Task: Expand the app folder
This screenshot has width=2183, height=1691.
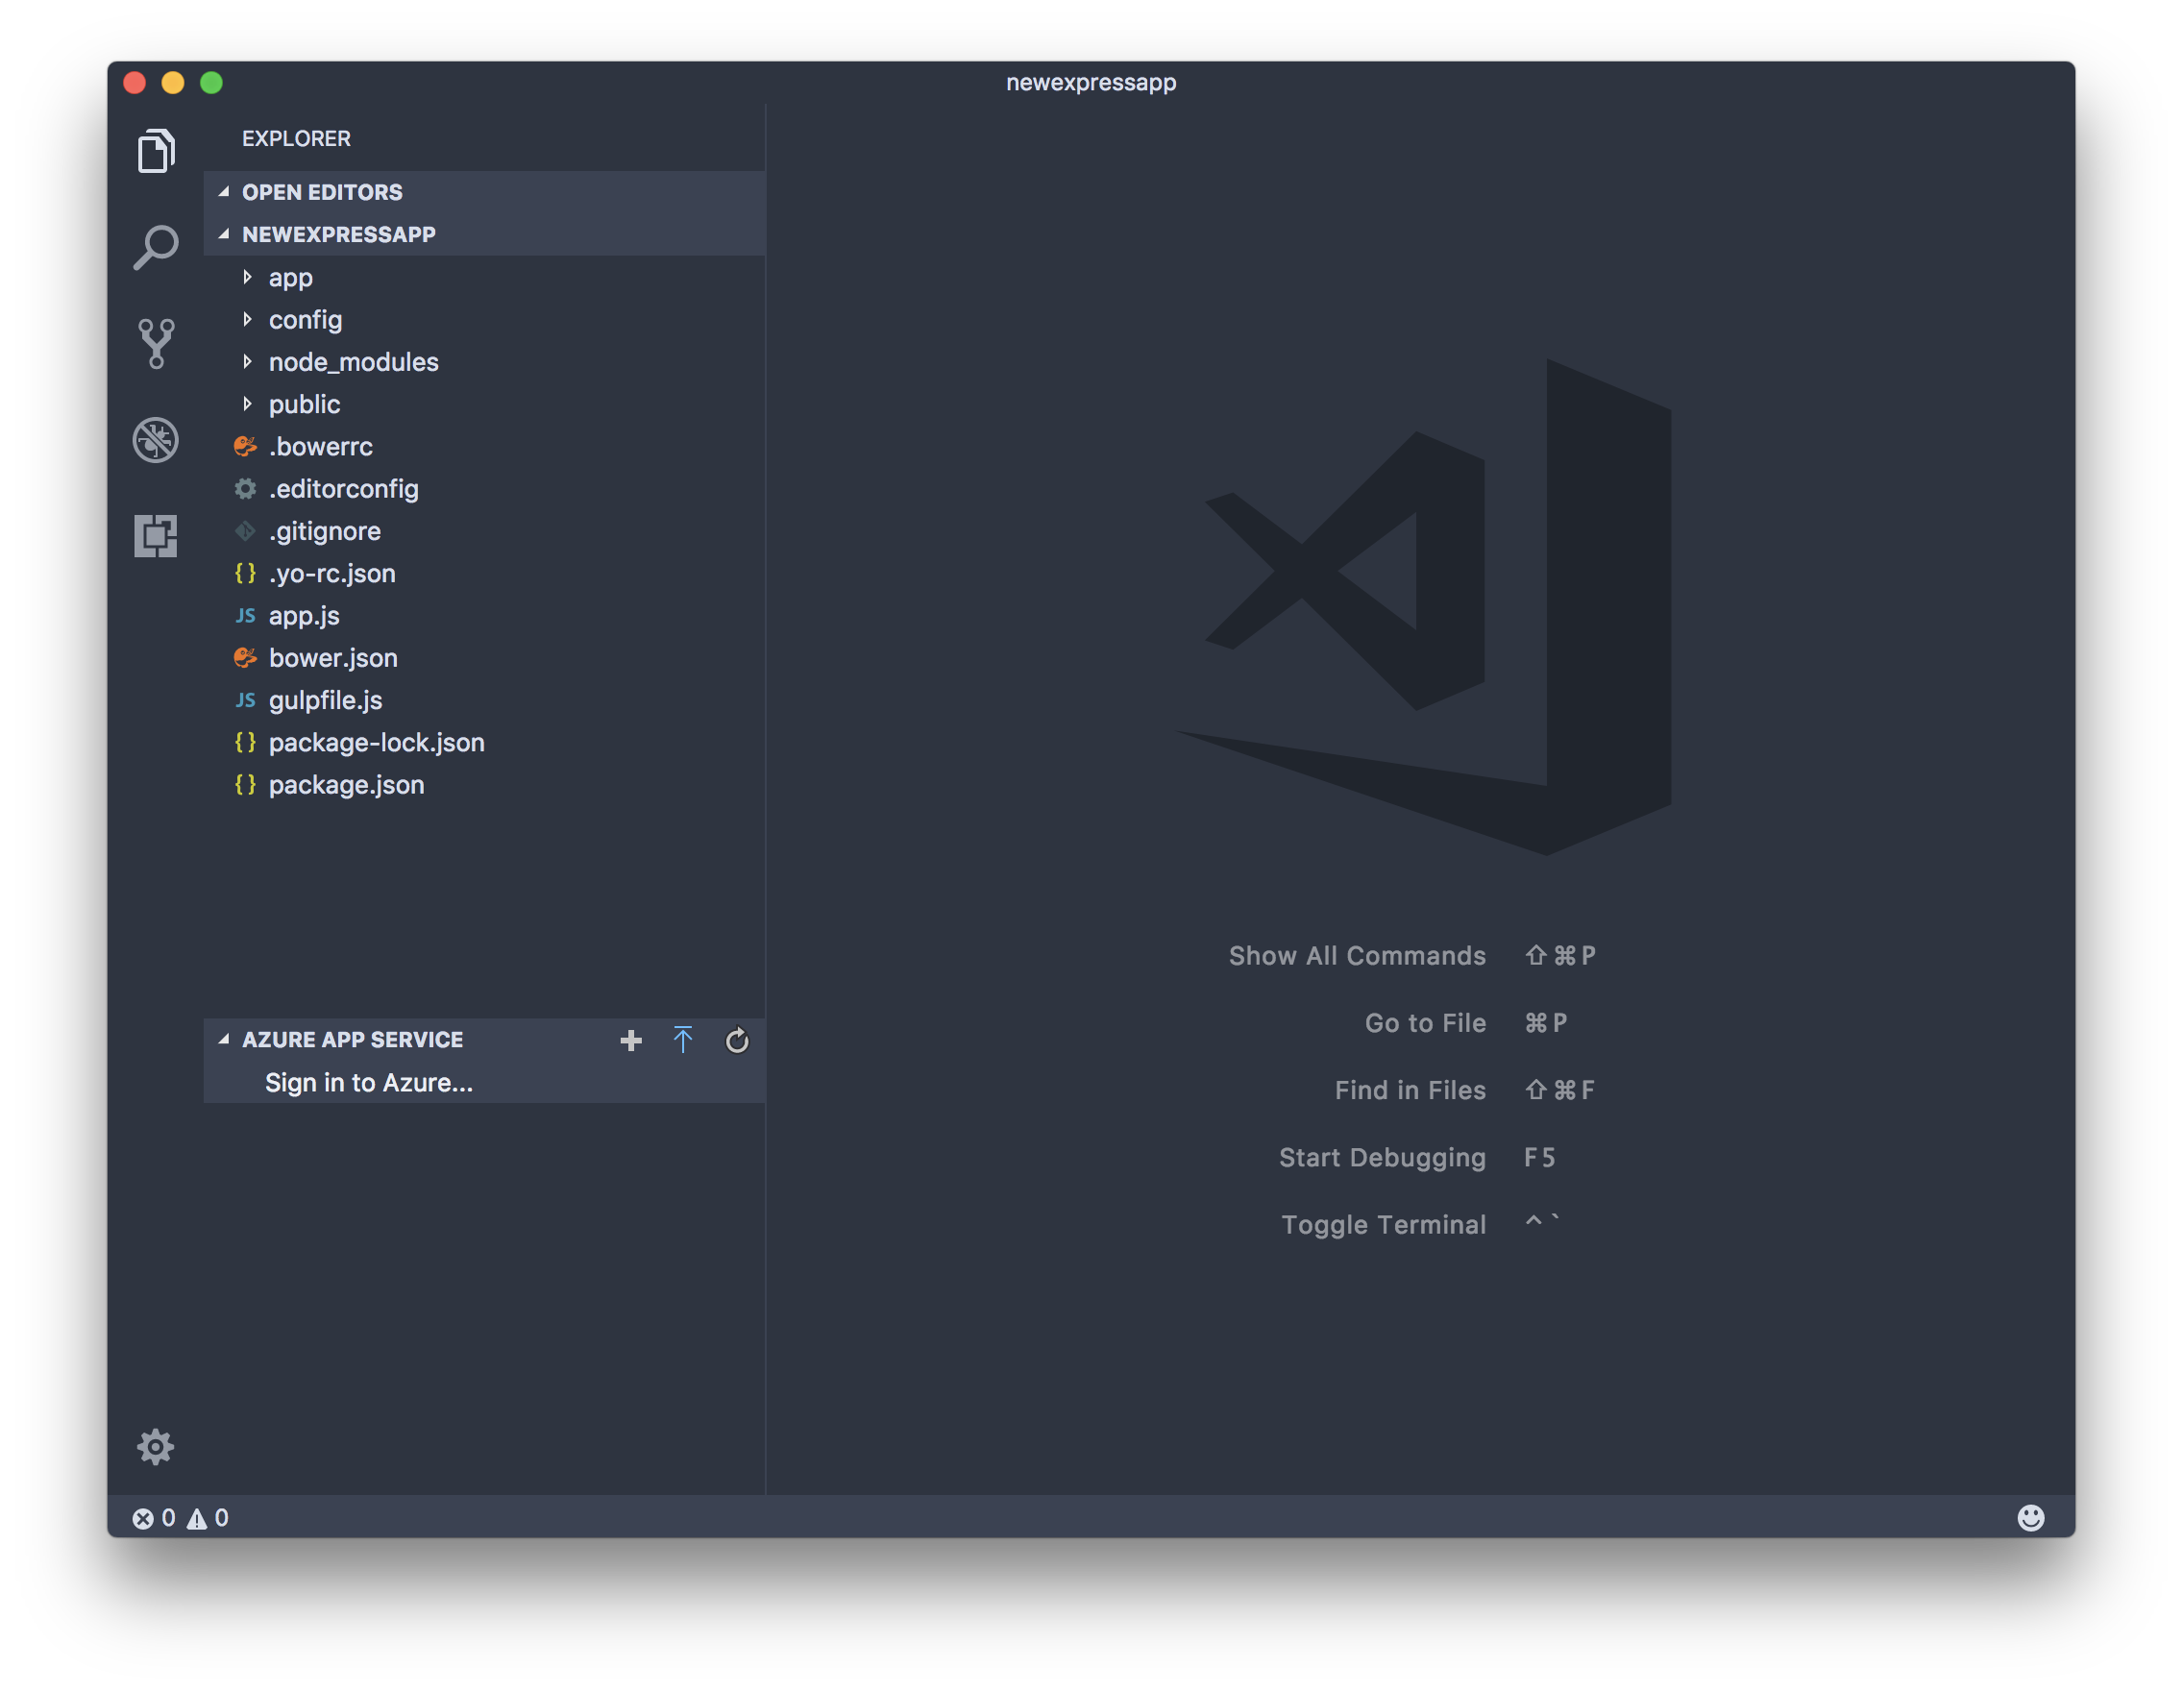Action: [x=485, y=277]
